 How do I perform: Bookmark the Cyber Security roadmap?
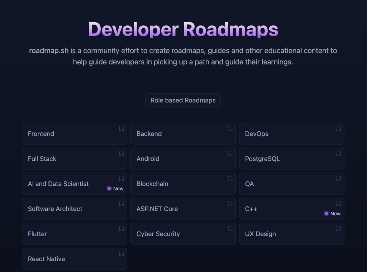pos(230,228)
